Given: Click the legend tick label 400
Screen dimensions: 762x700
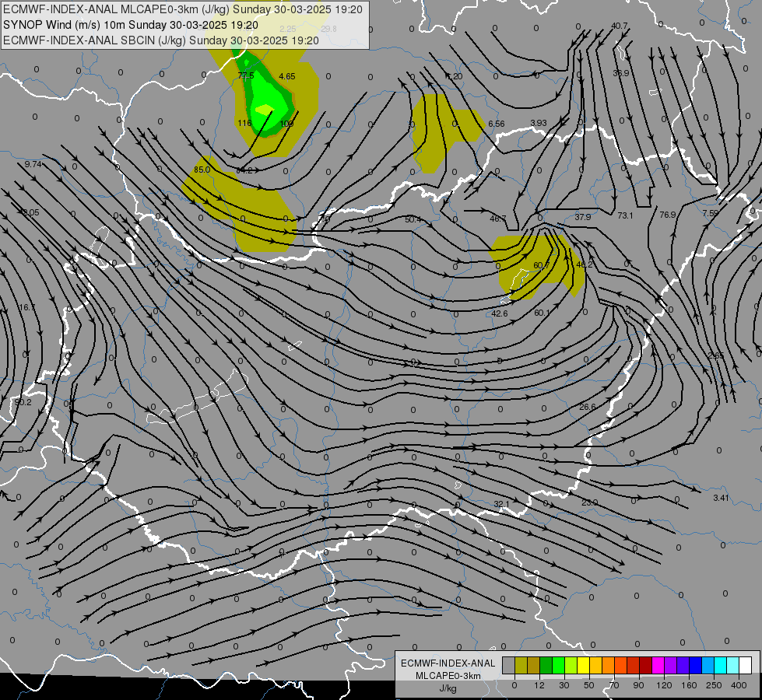Looking at the screenshot, I should pos(739,685).
